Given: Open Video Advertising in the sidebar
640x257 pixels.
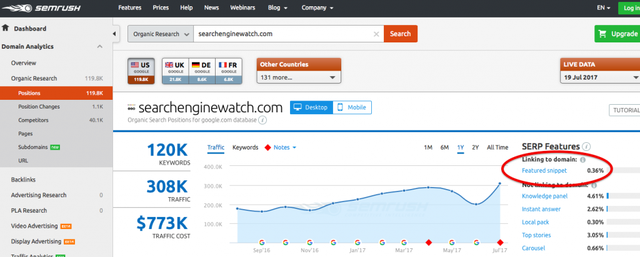Looking at the screenshot, I should pyautogui.click(x=34, y=226).
